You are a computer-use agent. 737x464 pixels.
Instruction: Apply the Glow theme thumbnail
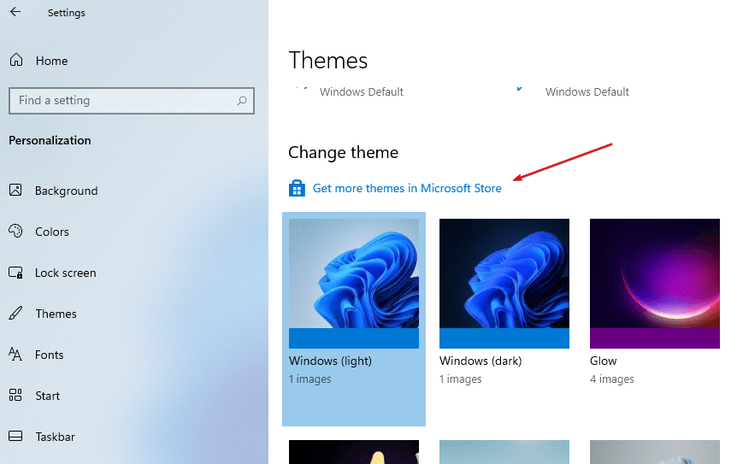click(654, 284)
